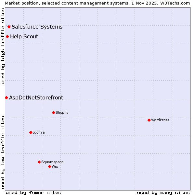Click the Shopify text label

coord(62,113)
